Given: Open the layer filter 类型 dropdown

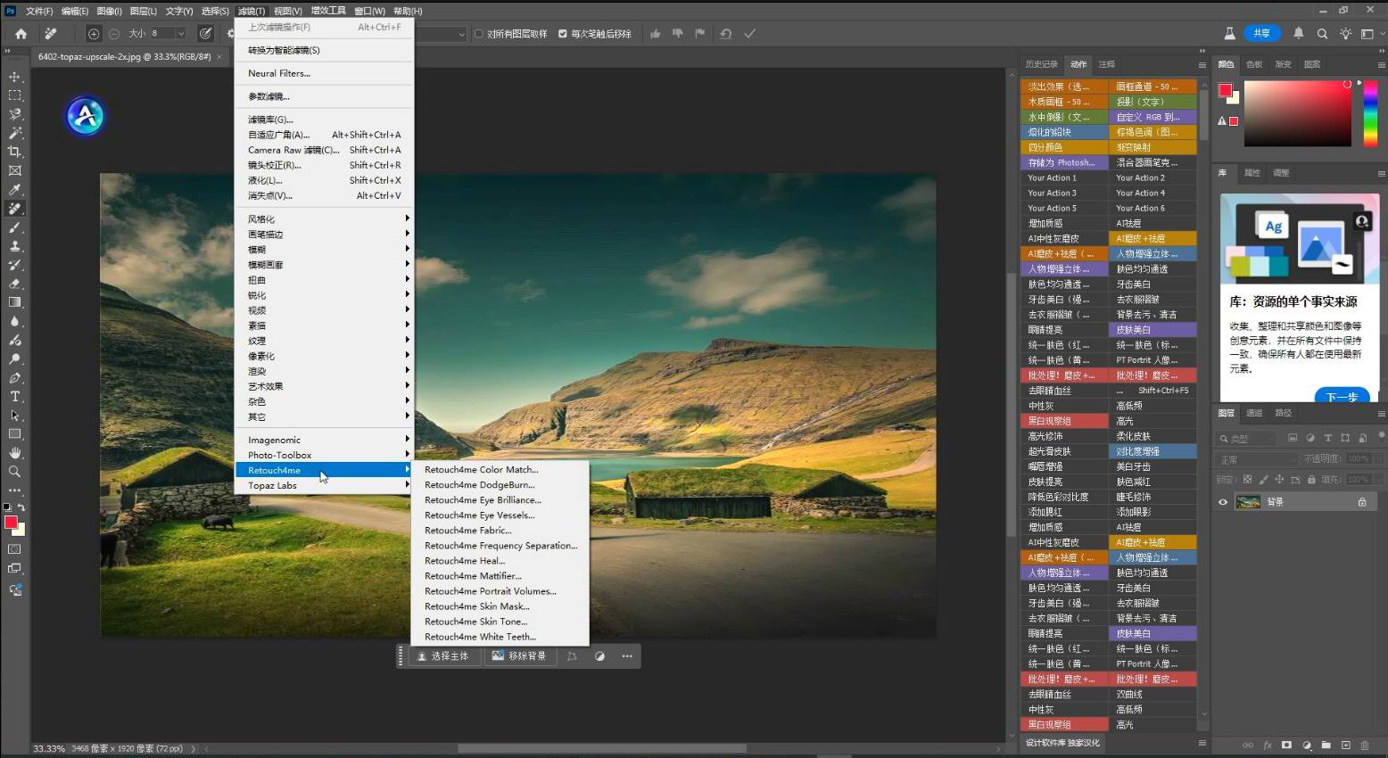Looking at the screenshot, I should coord(1248,438).
